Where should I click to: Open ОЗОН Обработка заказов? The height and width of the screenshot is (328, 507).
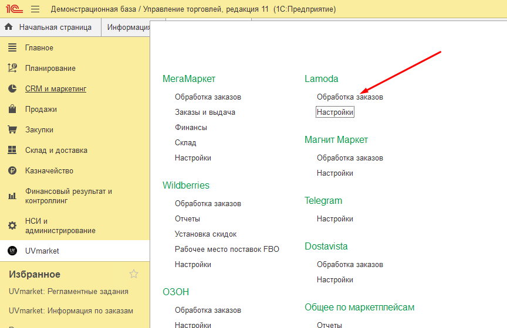tap(208, 310)
